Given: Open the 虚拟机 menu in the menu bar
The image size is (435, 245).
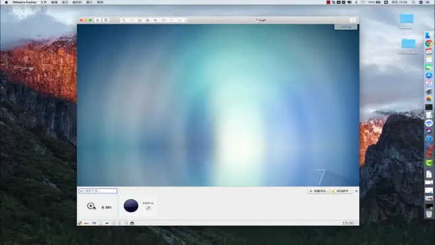Looking at the screenshot, I should point(77,2).
